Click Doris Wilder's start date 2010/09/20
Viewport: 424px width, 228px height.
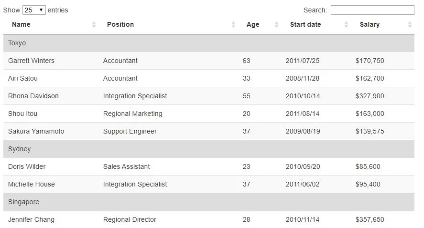(x=303, y=166)
